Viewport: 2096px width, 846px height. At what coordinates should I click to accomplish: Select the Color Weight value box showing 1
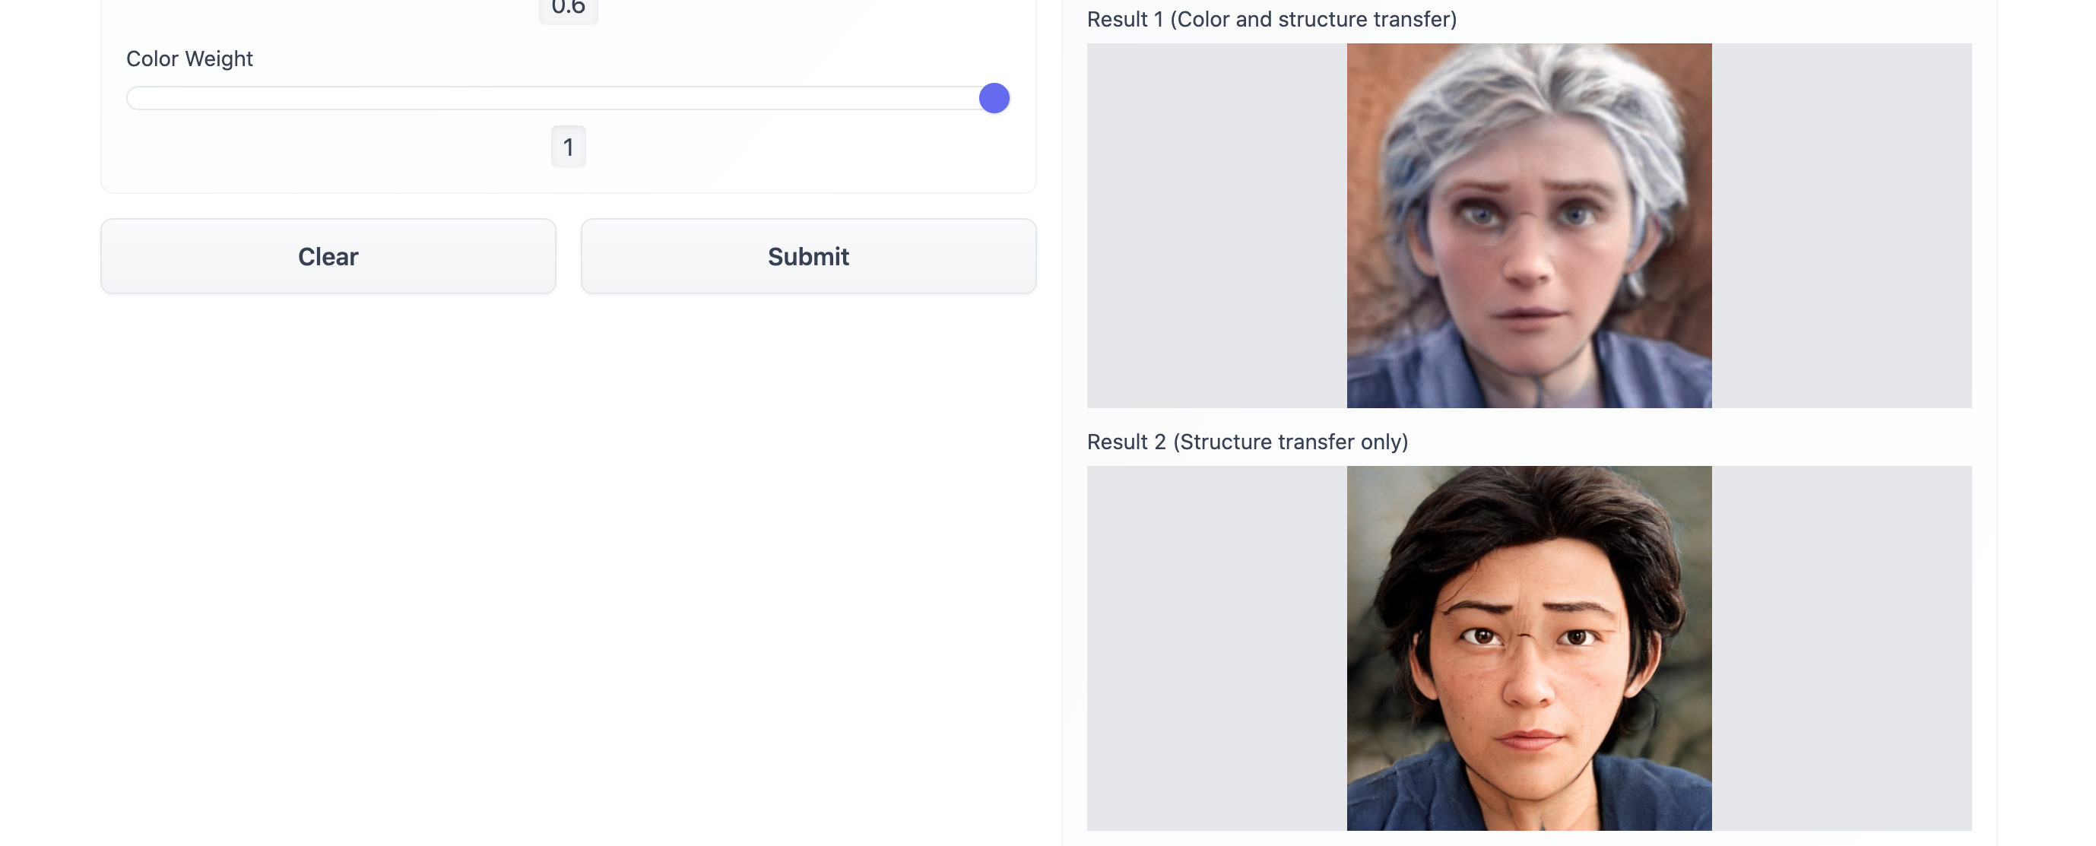coord(568,147)
